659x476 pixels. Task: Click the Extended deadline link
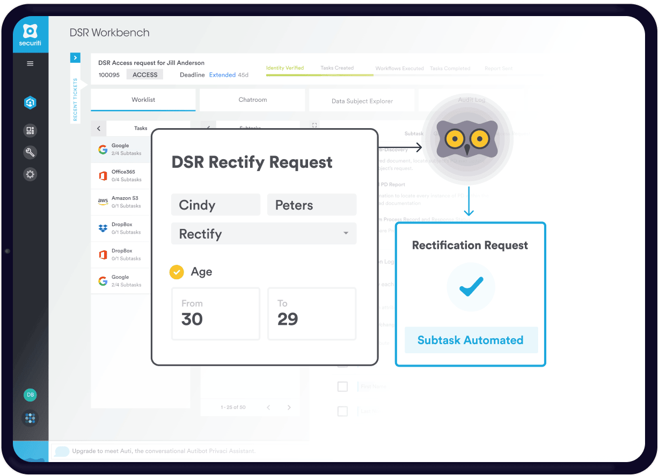tap(222, 75)
